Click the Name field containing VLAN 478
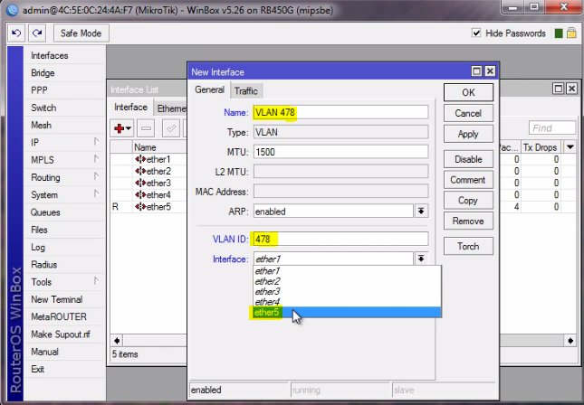 (x=340, y=112)
